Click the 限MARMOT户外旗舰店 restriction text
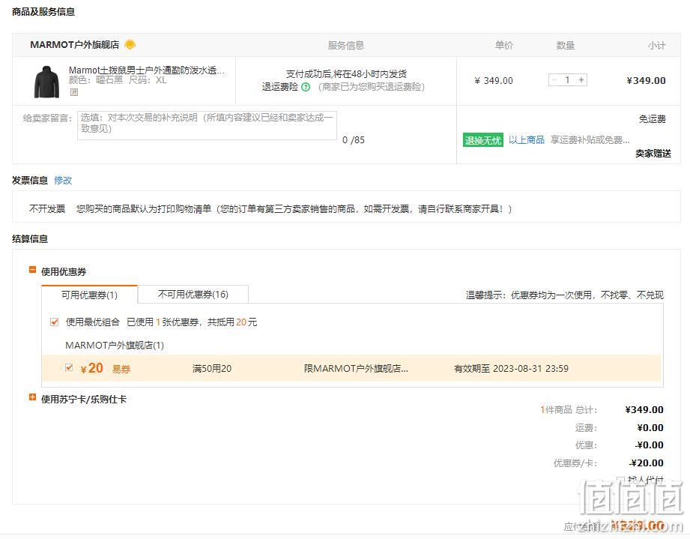Image resolution: width=690 pixels, height=539 pixels. [x=356, y=369]
